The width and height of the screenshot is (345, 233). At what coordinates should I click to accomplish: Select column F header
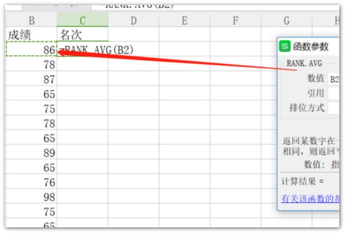pyautogui.click(x=235, y=21)
